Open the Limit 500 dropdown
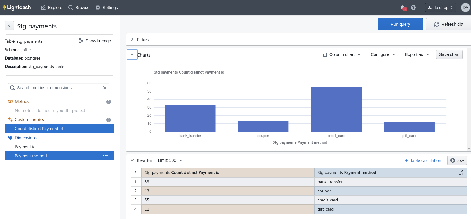The height and width of the screenshot is (219, 471). coord(170,160)
